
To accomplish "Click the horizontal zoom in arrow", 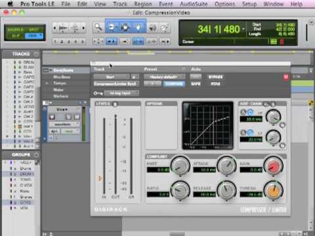I will [83, 28].
